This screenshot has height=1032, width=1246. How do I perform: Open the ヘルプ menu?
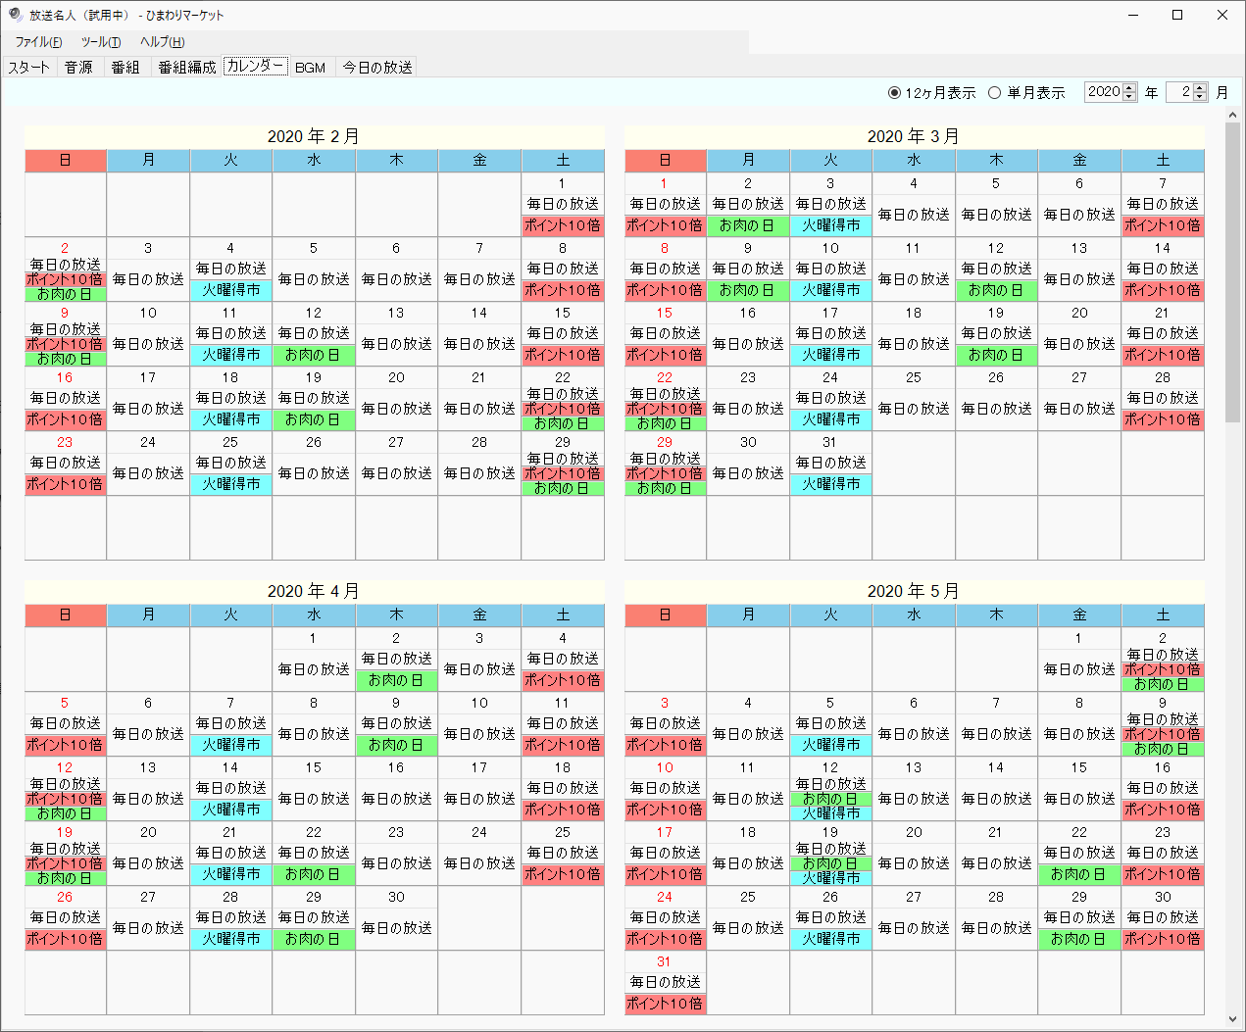tap(162, 42)
